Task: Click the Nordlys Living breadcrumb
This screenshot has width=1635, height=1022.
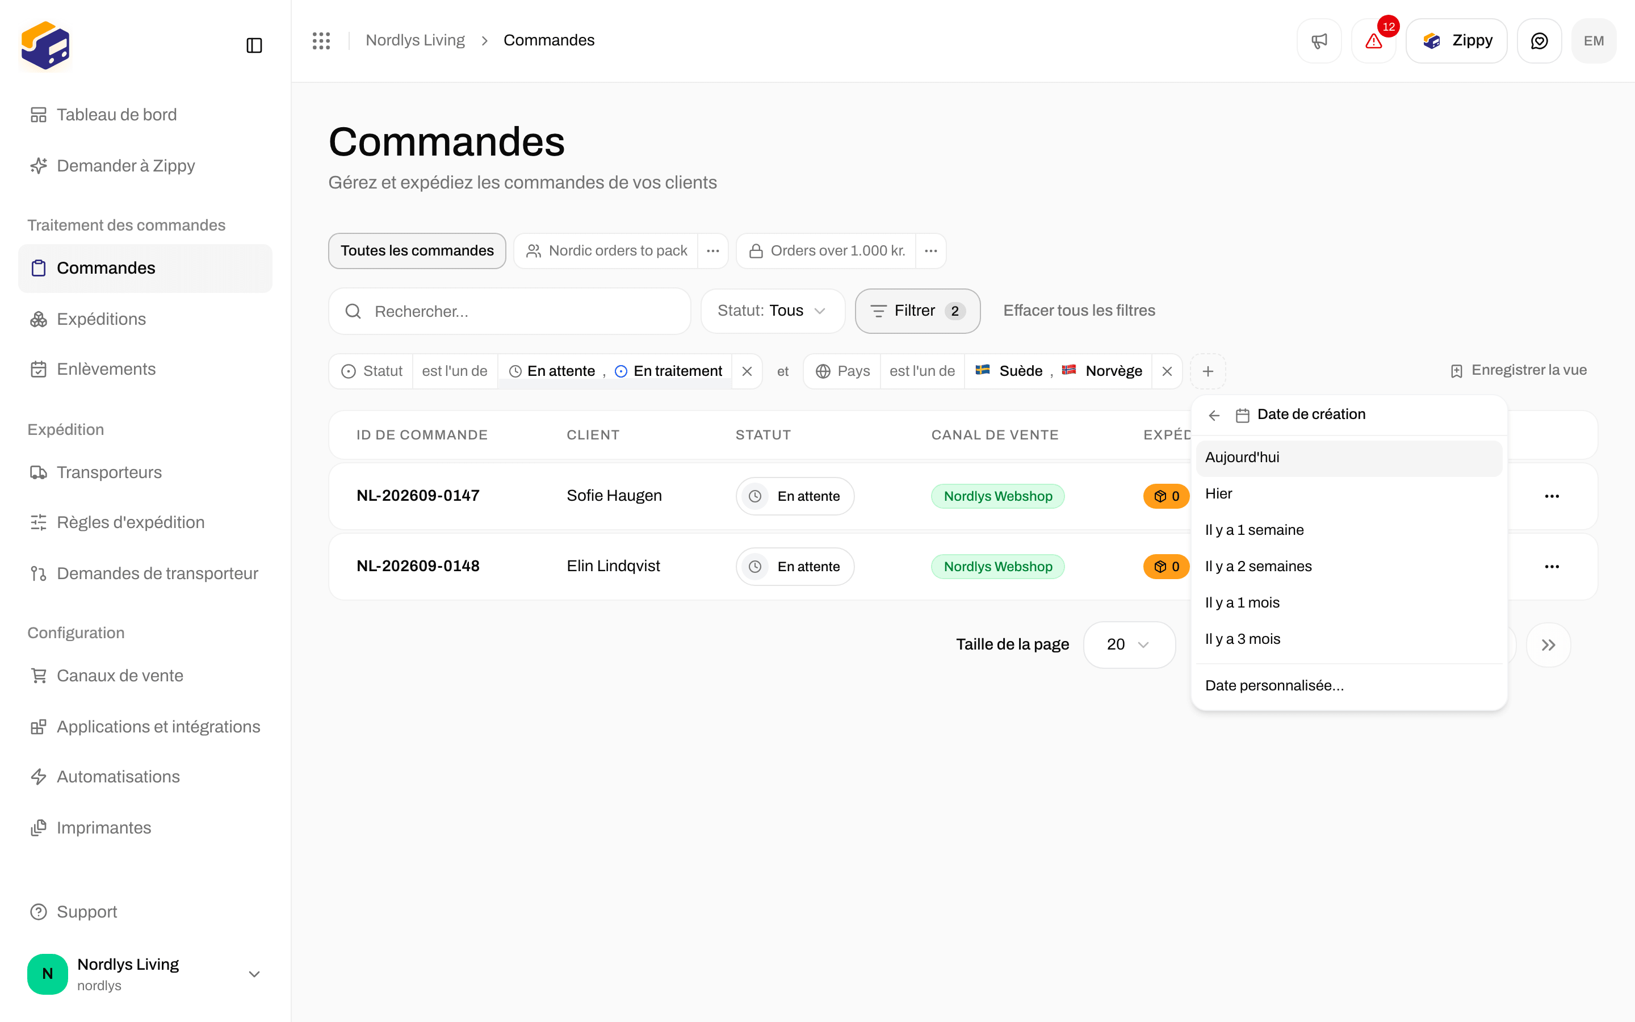Action: pyautogui.click(x=415, y=40)
